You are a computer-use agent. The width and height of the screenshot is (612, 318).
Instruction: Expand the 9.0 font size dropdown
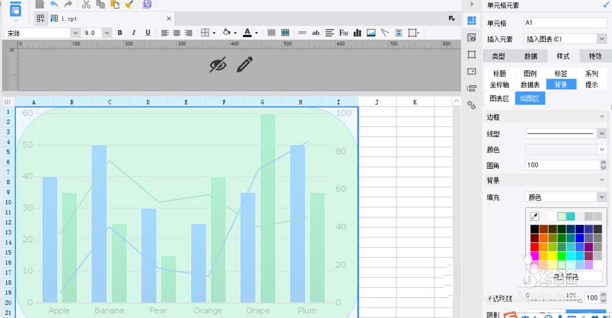click(x=107, y=33)
